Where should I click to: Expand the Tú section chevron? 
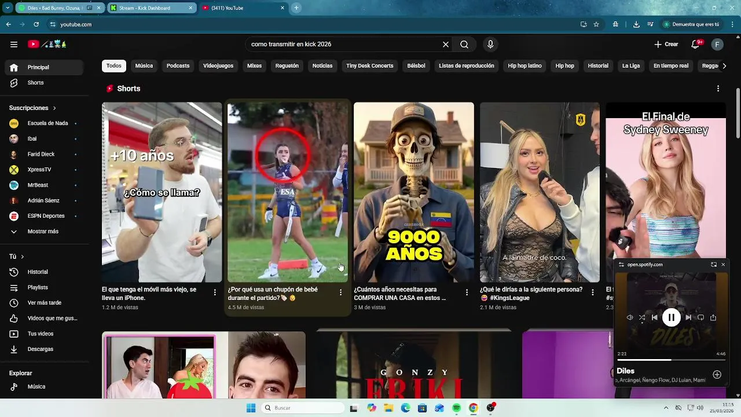click(x=23, y=257)
